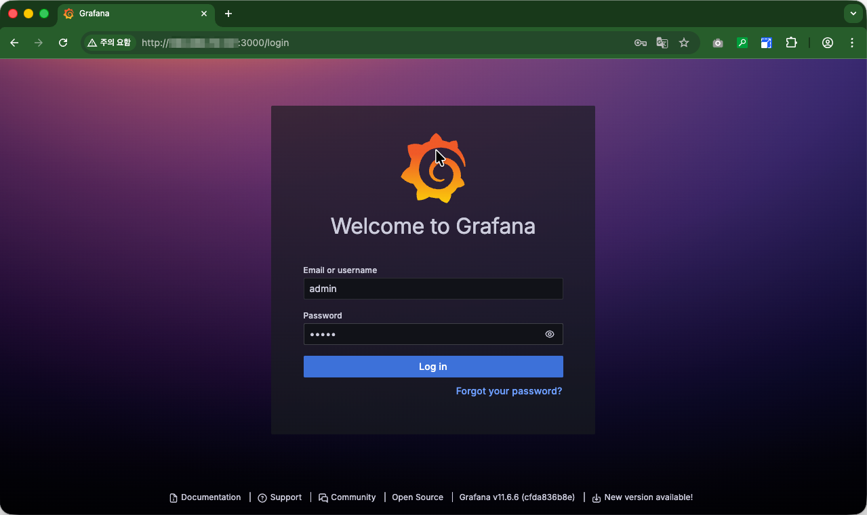Click the New version available link
This screenshot has width=867, height=515.
click(643, 497)
